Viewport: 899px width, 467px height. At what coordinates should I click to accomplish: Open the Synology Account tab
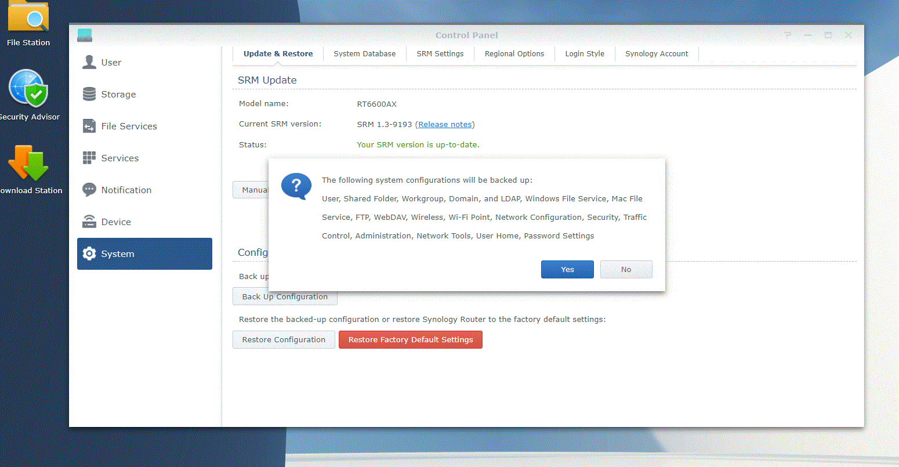click(657, 54)
